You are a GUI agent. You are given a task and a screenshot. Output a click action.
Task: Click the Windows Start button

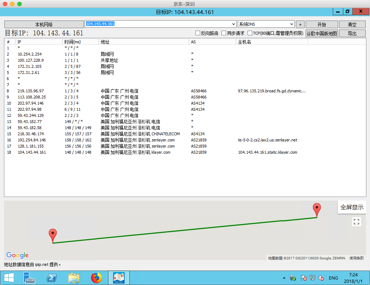(9, 278)
